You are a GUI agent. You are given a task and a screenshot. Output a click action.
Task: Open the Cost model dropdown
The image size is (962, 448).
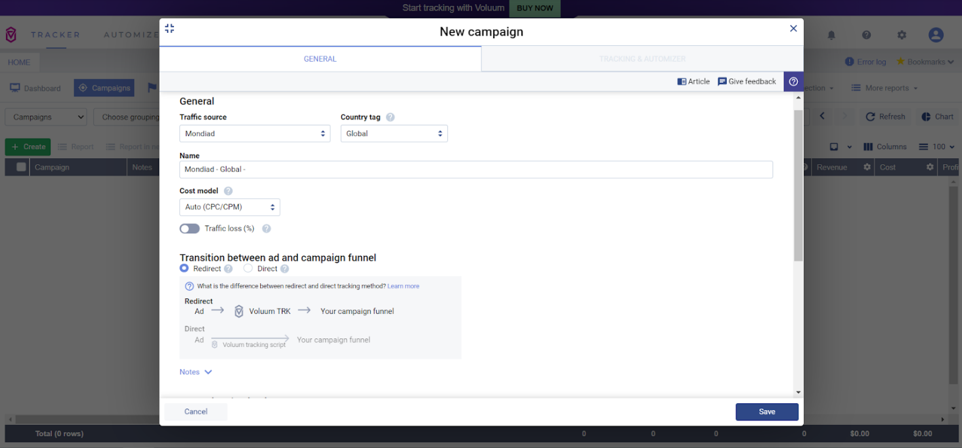click(x=230, y=207)
